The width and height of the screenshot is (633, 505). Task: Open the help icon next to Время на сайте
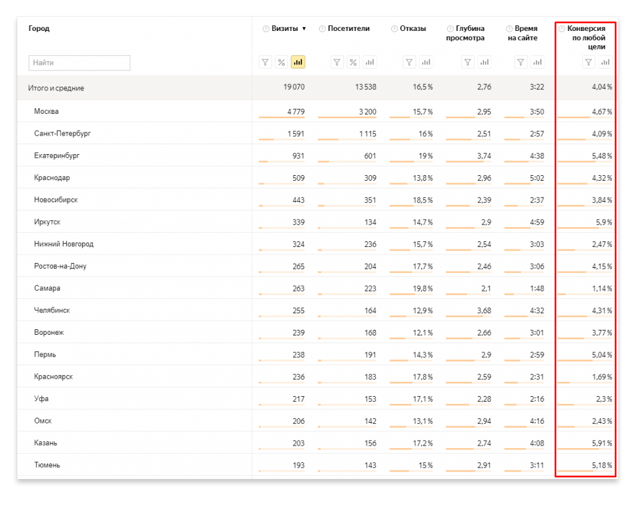click(509, 28)
